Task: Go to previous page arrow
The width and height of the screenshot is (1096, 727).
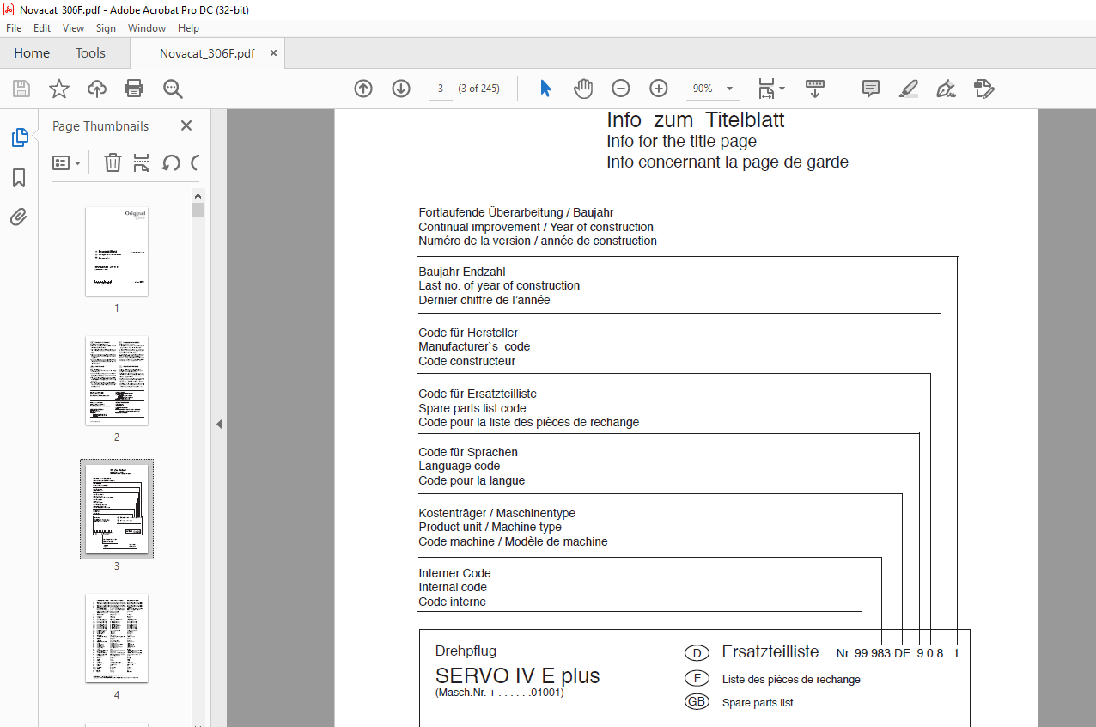Action: (x=363, y=89)
